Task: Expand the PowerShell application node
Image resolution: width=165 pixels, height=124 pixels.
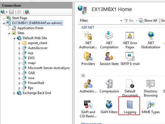Action: tap(19, 83)
